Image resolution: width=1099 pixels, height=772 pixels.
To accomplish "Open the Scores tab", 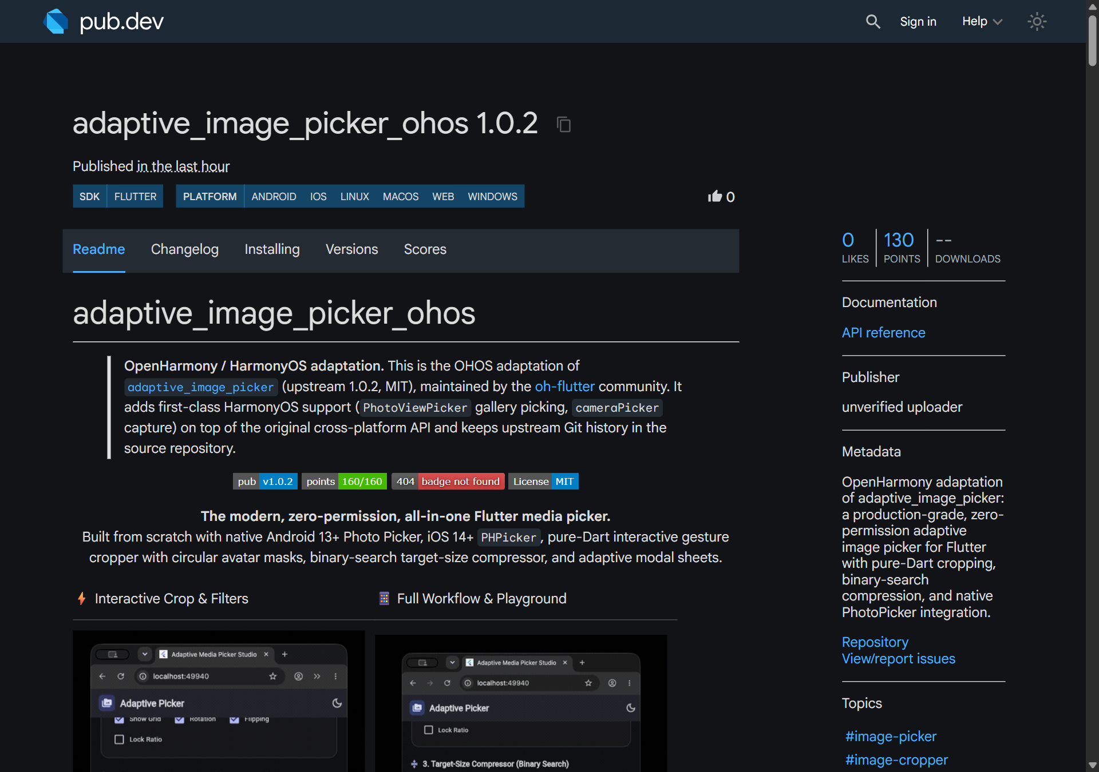I will pos(425,250).
